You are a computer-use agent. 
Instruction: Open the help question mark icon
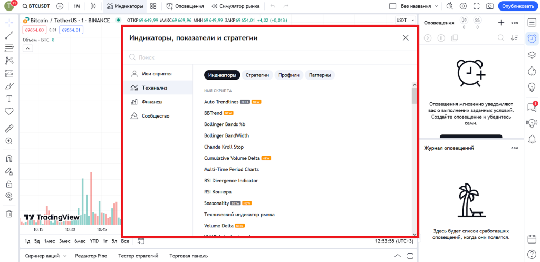point(532,255)
